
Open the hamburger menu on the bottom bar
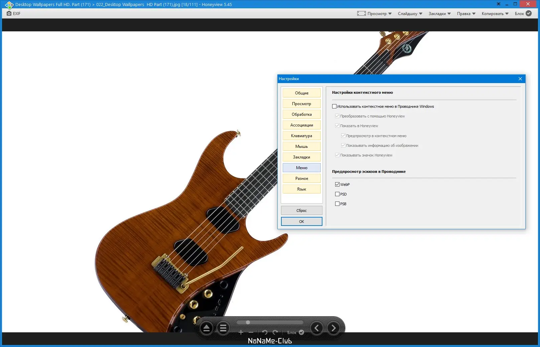tap(223, 328)
